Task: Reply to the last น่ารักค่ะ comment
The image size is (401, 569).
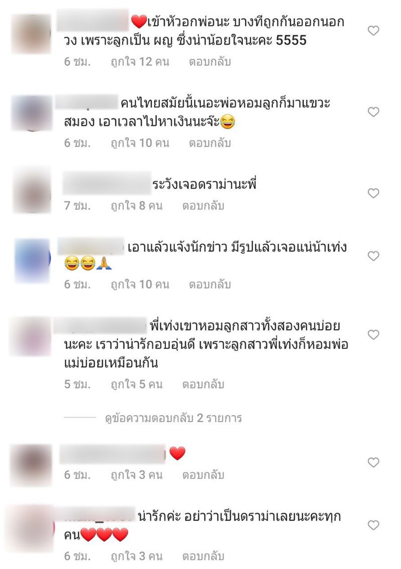Action: pos(203,556)
